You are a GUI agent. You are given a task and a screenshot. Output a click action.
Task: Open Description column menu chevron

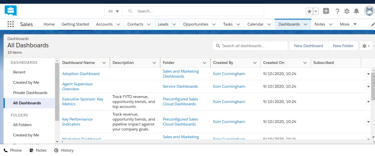(x=154, y=63)
